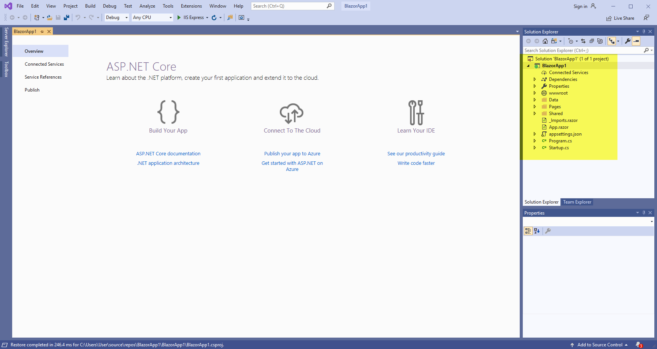Open the feedback icon beside Live Share
Image resolution: width=657 pixels, height=349 pixels.
coord(646,17)
